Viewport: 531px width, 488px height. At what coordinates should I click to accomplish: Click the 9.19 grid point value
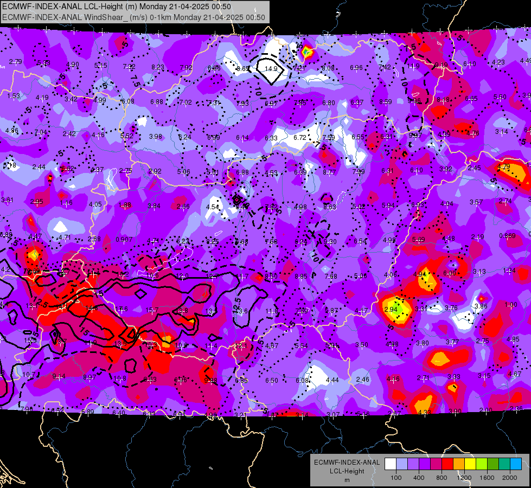point(441,65)
